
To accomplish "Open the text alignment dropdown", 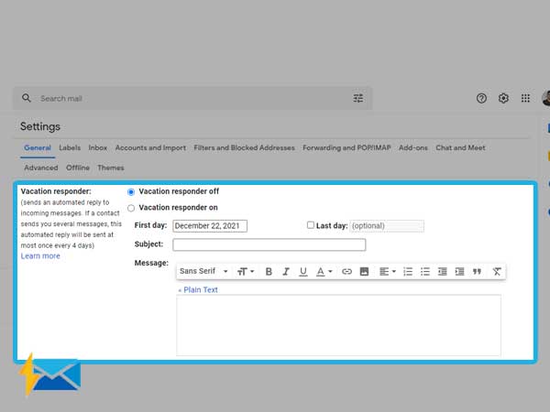I will coord(388,272).
